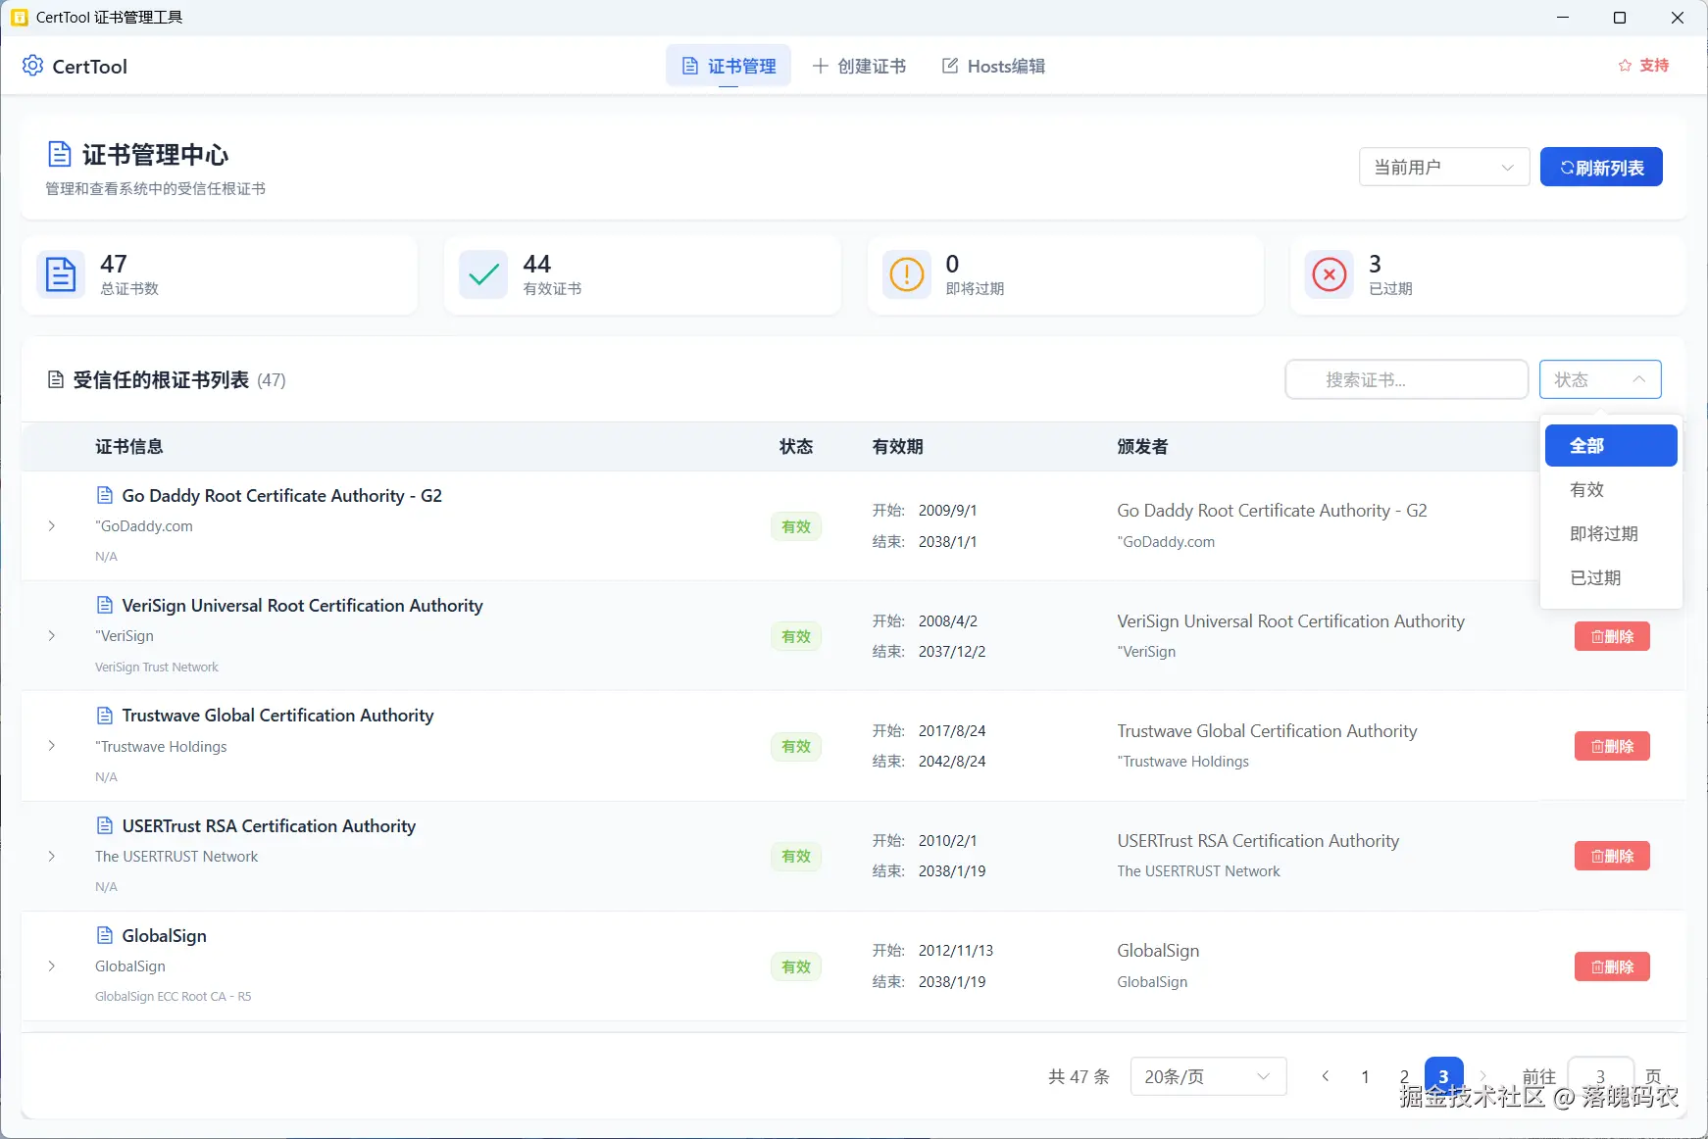Open the 当前用户 store dropdown
The width and height of the screenshot is (1708, 1139).
coord(1444,167)
